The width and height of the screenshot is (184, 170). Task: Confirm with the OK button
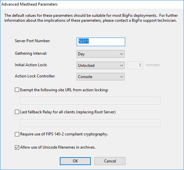[x=75, y=161]
